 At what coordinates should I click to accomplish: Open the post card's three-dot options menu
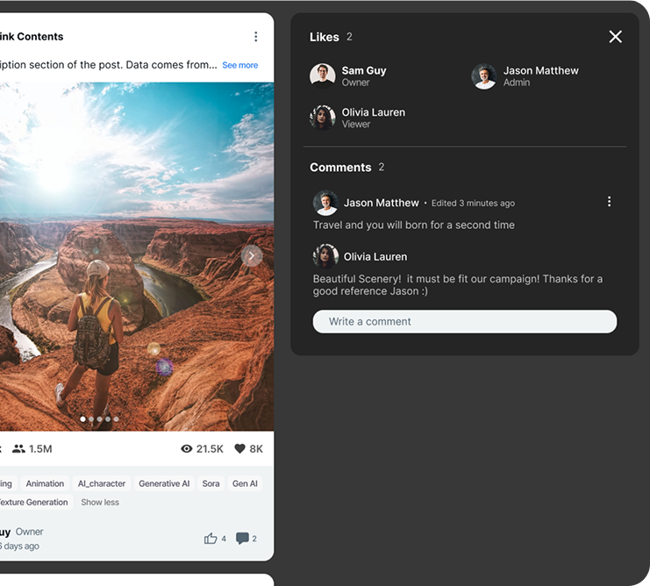click(256, 37)
